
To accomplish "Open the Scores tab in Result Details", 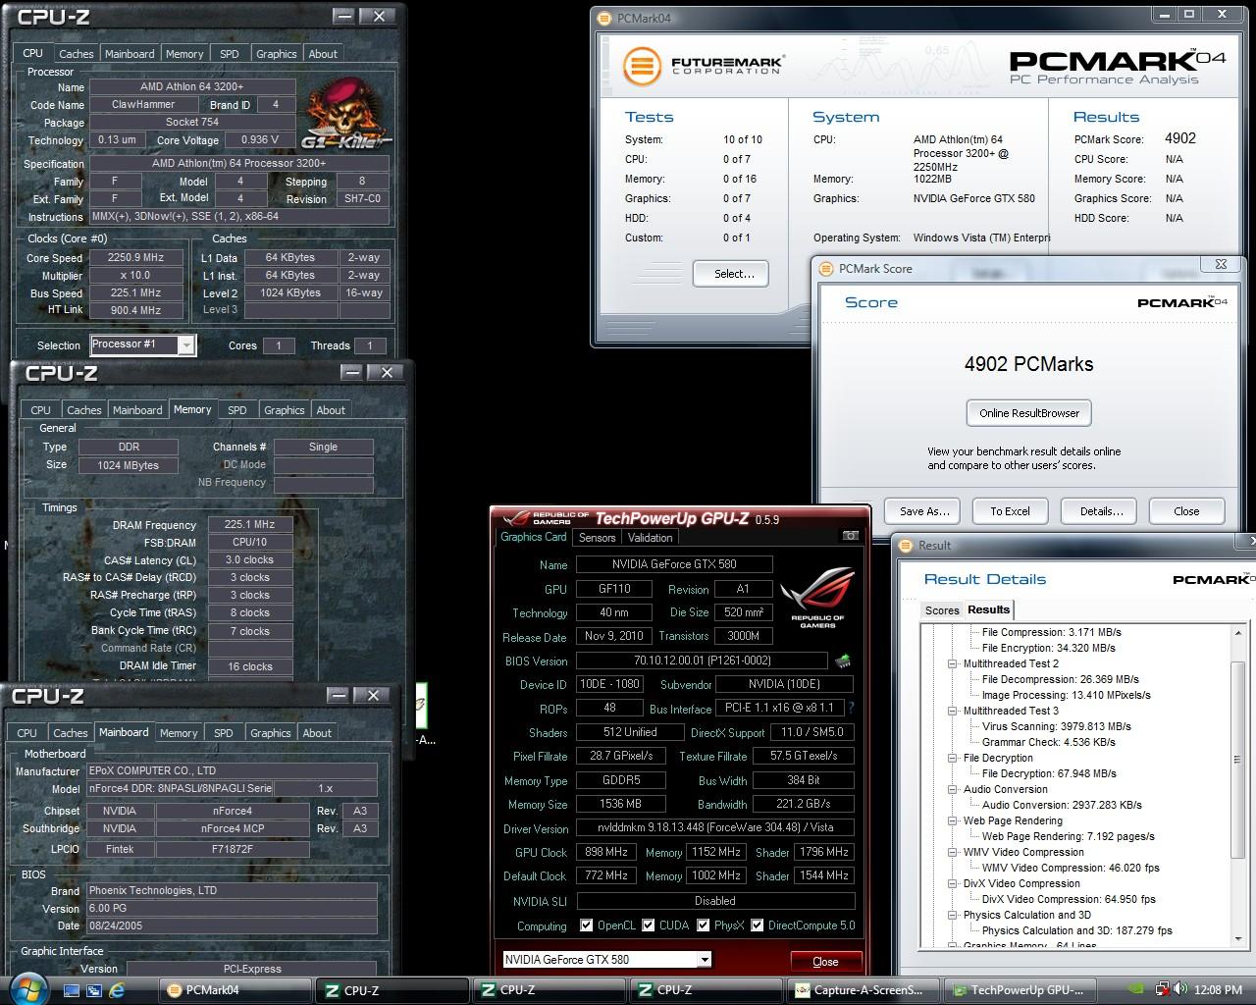I will click(x=942, y=610).
